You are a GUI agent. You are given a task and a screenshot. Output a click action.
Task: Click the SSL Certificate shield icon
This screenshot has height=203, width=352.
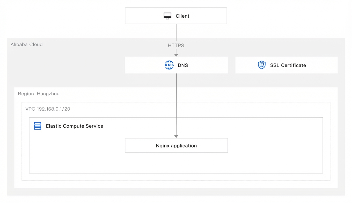point(262,65)
